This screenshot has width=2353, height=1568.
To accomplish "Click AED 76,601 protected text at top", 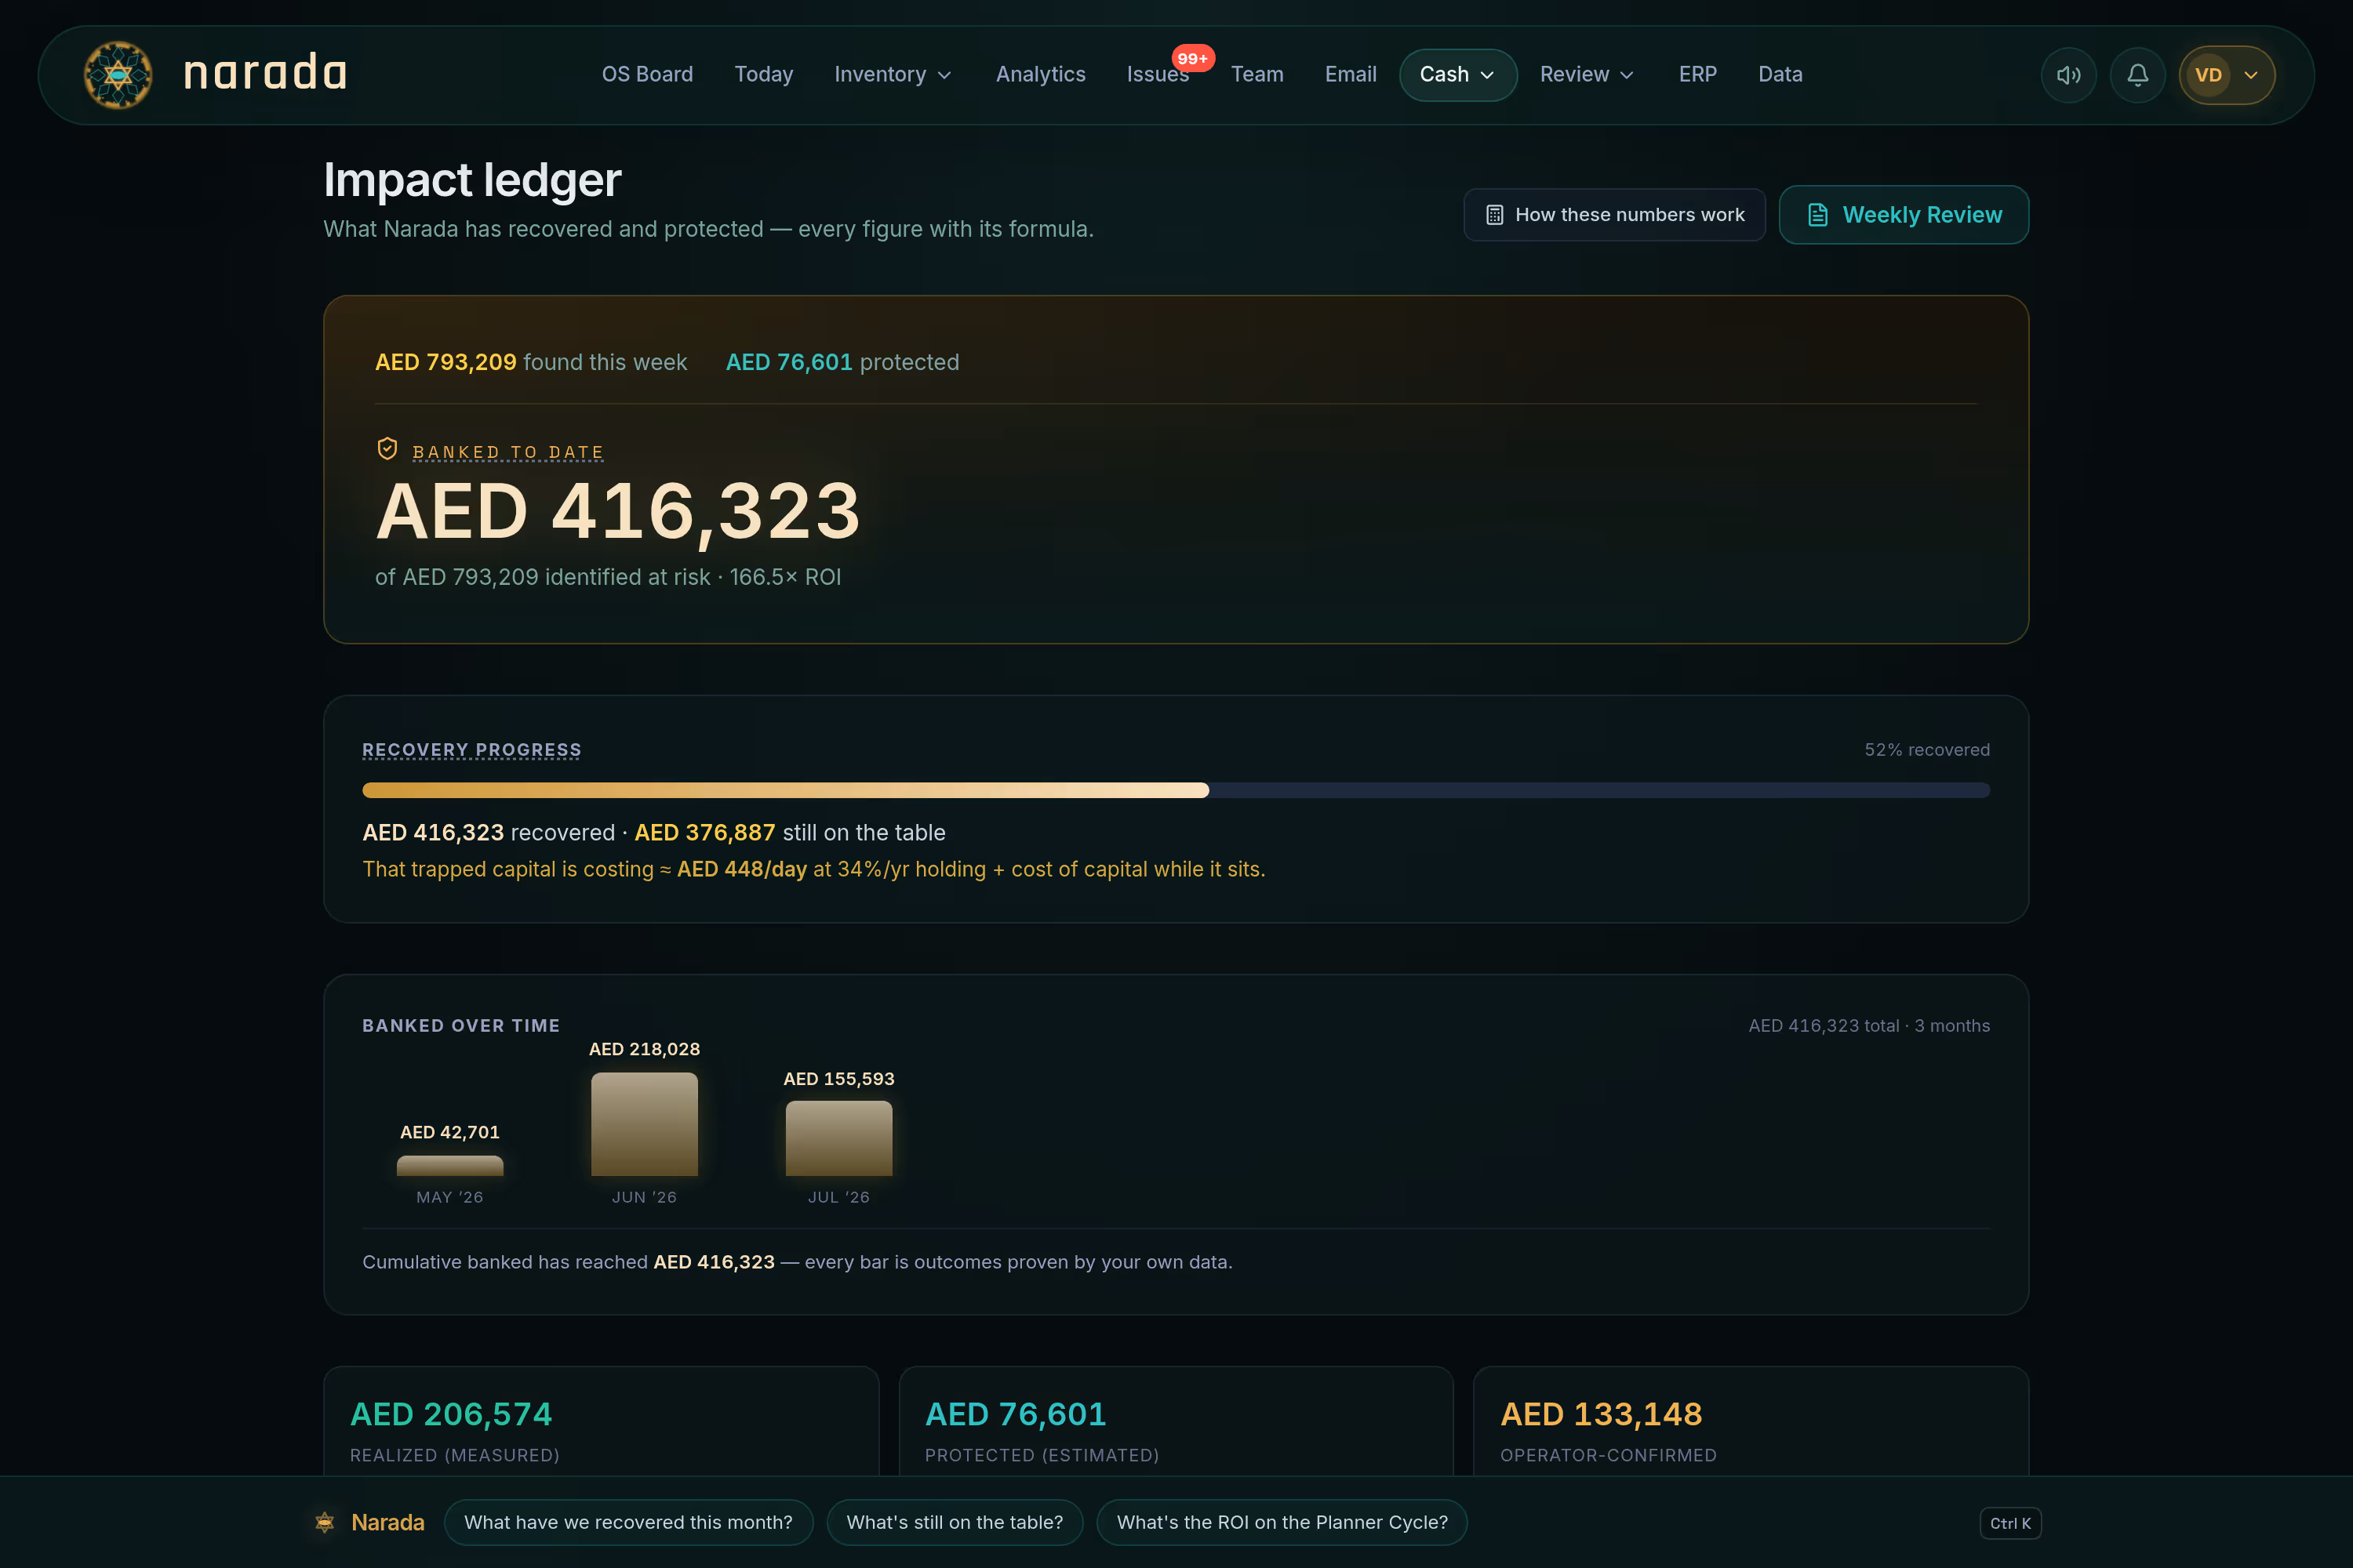I will [842, 362].
